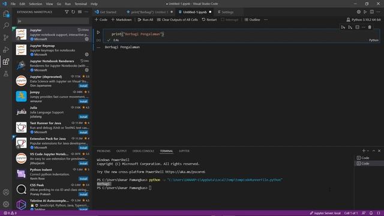Click the extensions search input field
Image resolution: width=384 pixels, height=216 pixels.
pos(53,21)
